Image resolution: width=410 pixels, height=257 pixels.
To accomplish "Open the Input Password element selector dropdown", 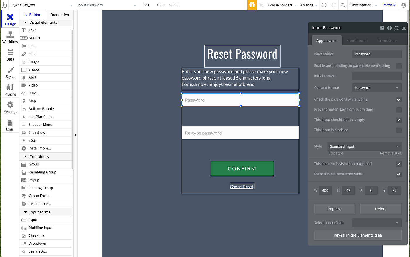I will 107,5.
